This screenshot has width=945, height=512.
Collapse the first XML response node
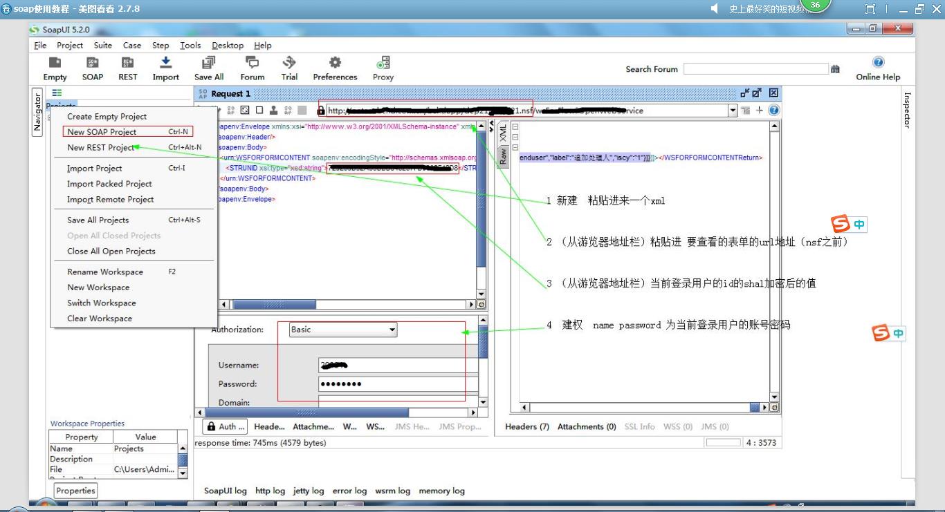click(515, 126)
